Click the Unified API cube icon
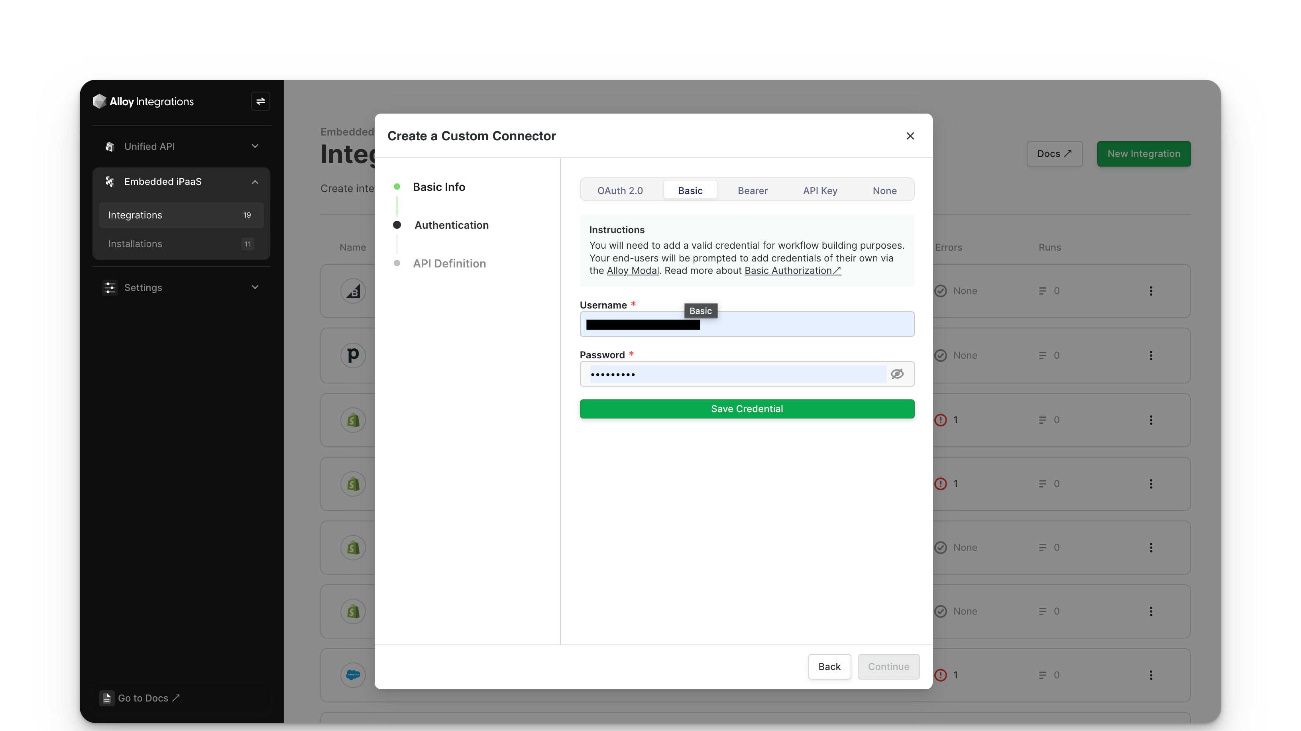 (110, 147)
